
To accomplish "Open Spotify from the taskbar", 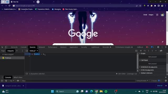I will coord(106,91).
